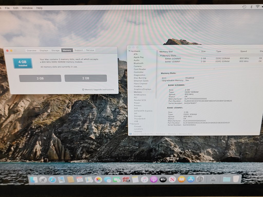Viewport: 263px width, 197px height.
Task: Launch Photo Booth from dock
Action: pyautogui.click(x=126, y=180)
